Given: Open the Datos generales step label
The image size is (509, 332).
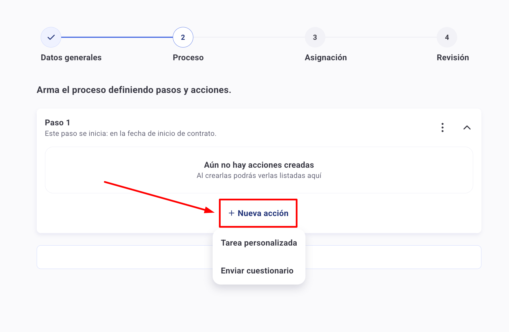Looking at the screenshot, I should pyautogui.click(x=71, y=57).
